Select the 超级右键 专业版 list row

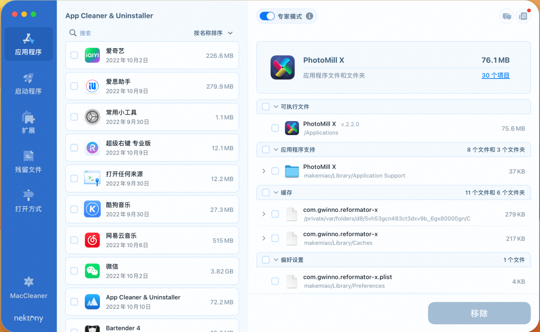coord(152,148)
